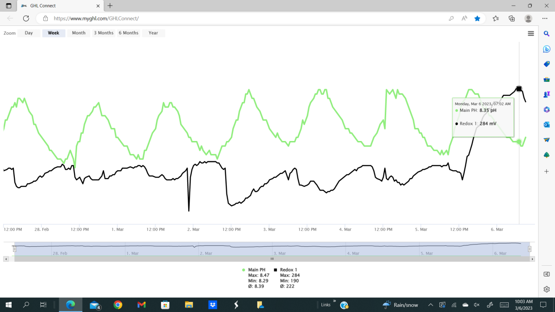Expand the Links toolbar chevron

coord(334,301)
